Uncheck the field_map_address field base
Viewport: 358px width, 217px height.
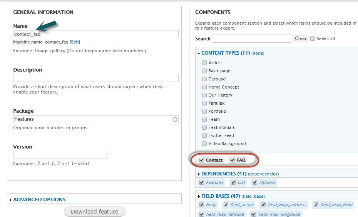(x=264, y=205)
